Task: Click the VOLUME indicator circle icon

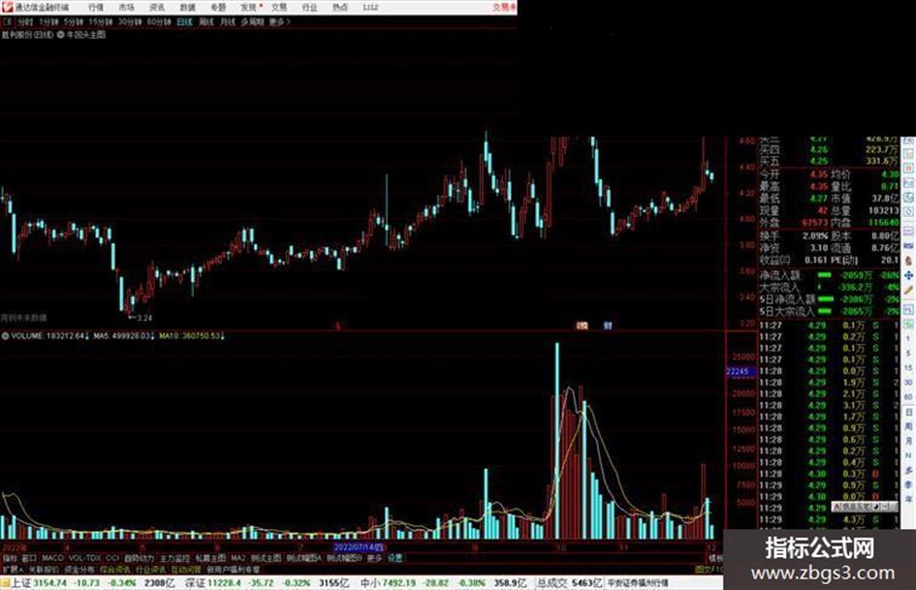Action: [x=5, y=336]
